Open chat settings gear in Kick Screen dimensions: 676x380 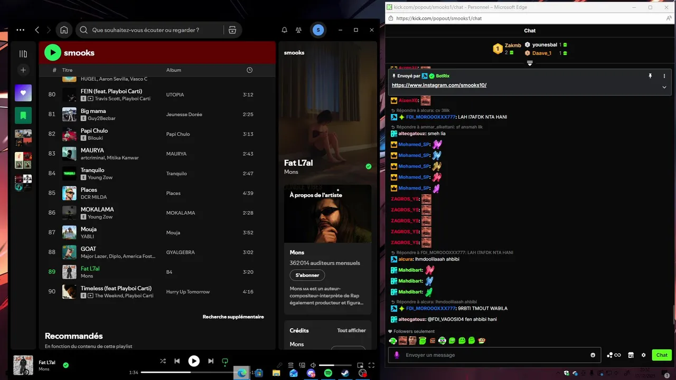tap(644, 355)
